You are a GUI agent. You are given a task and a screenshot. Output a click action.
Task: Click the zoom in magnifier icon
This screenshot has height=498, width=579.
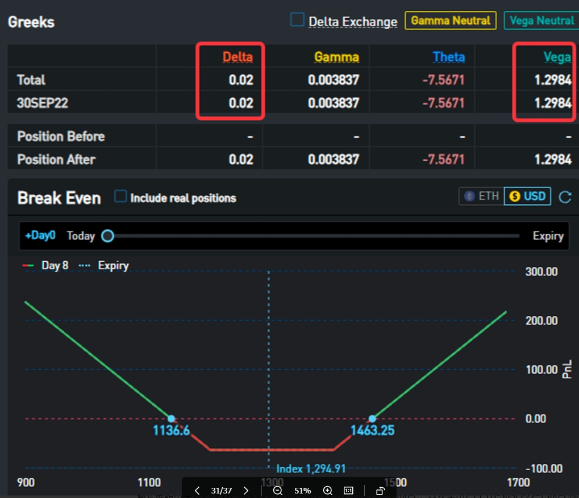coord(327,491)
